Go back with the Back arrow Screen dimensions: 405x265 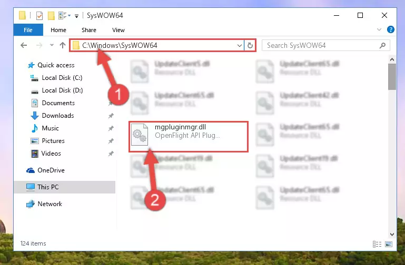tap(24, 45)
